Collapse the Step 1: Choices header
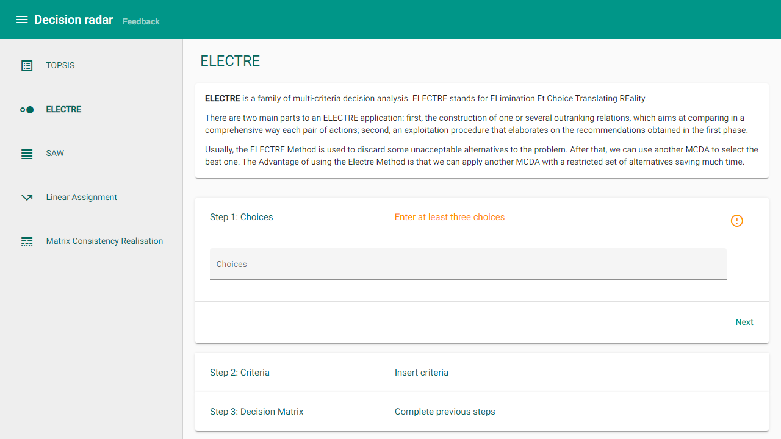Viewport: 781px width, 439px height. coord(242,217)
